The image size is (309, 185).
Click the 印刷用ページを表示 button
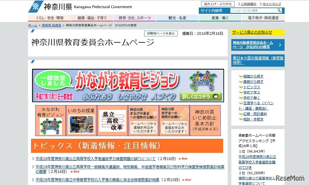161,33
